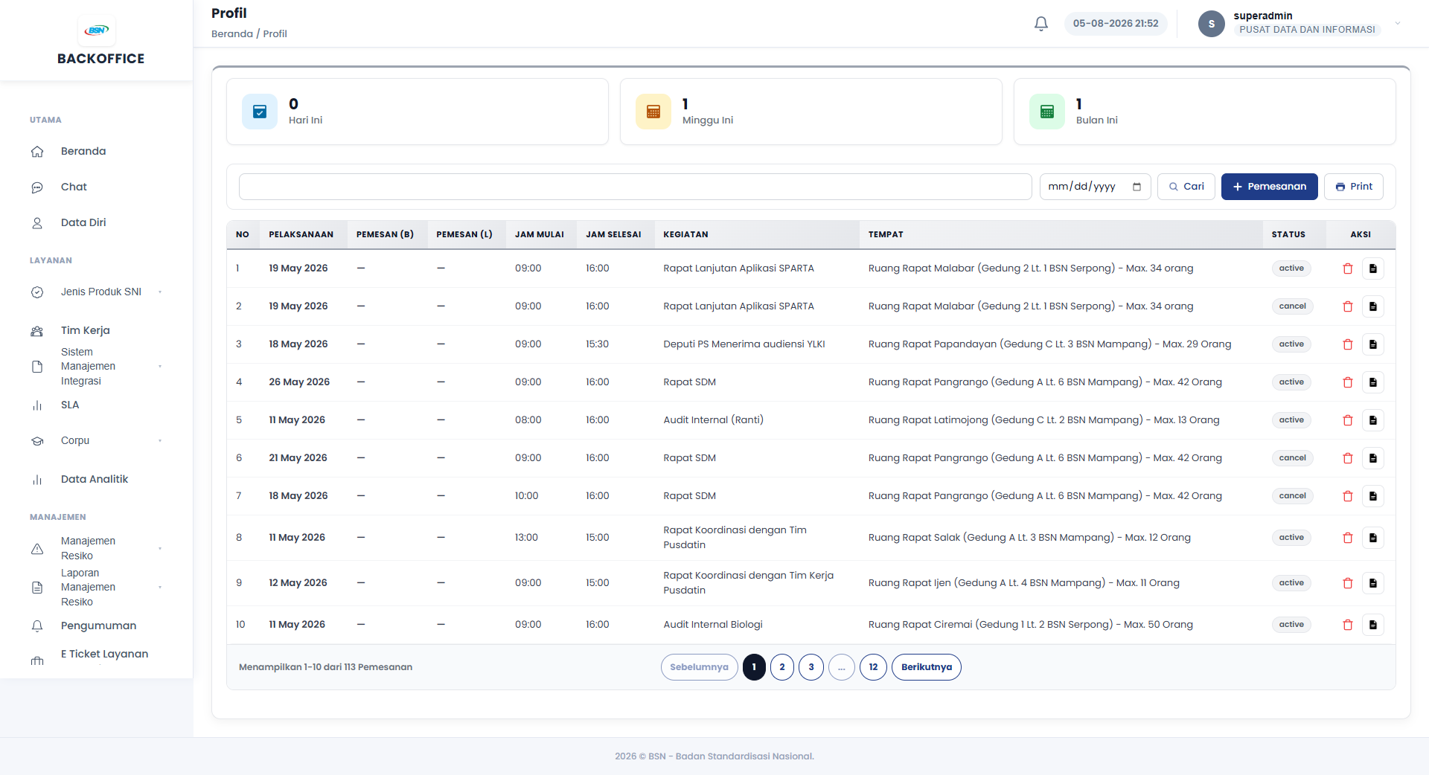Click the superadmin avatar circle
The image size is (1429, 775).
pos(1212,24)
